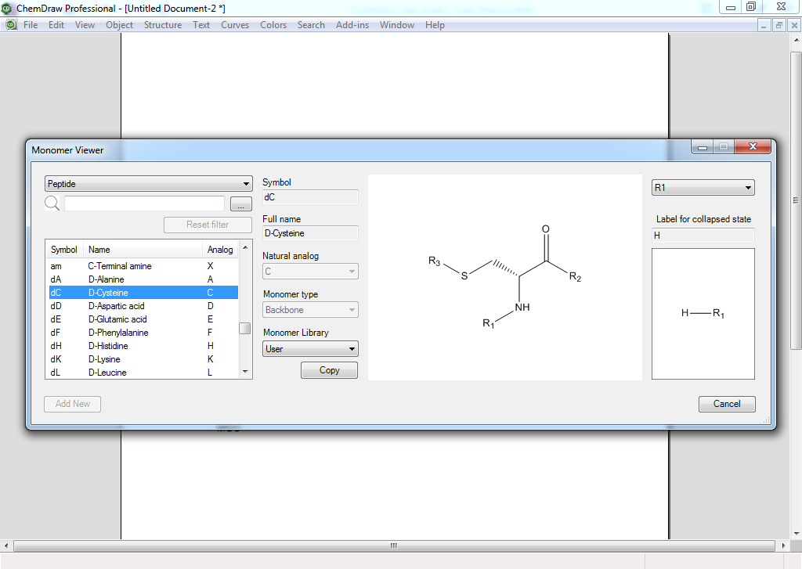The image size is (802, 569).
Task: Click the document icon beside the File menu
Action: tap(11, 24)
